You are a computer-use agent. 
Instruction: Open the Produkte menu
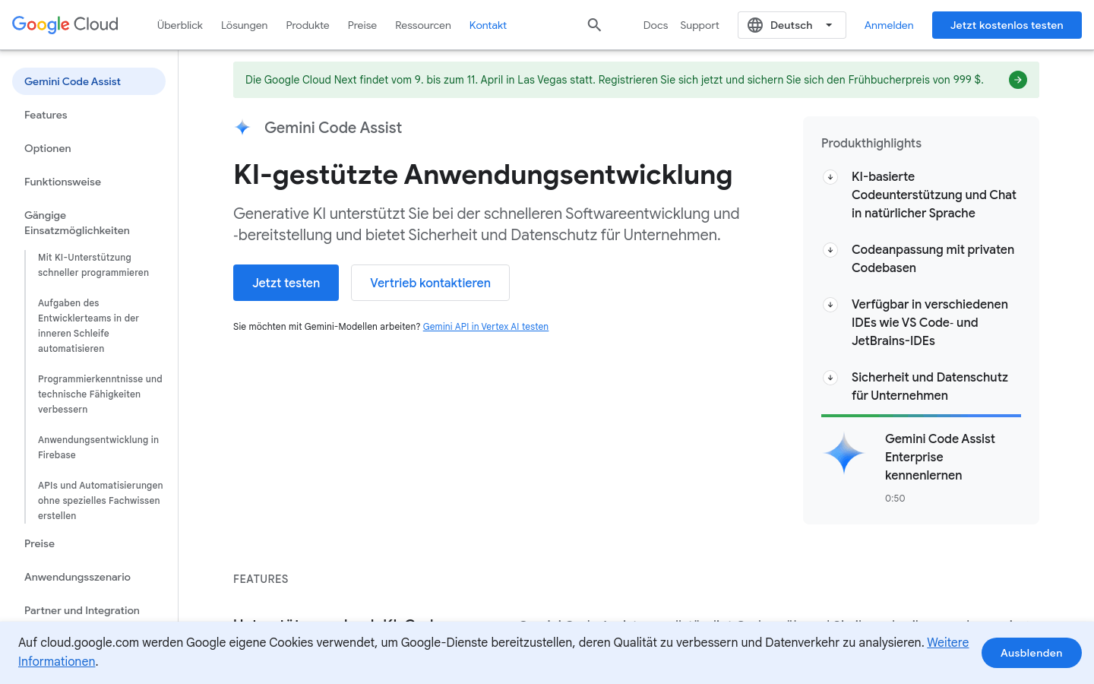(308, 25)
